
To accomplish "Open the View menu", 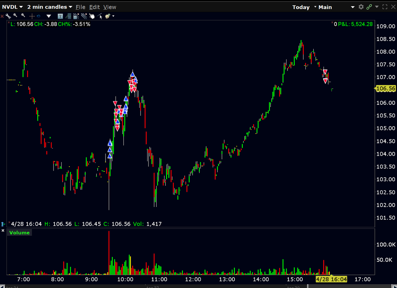I will 110,7.
